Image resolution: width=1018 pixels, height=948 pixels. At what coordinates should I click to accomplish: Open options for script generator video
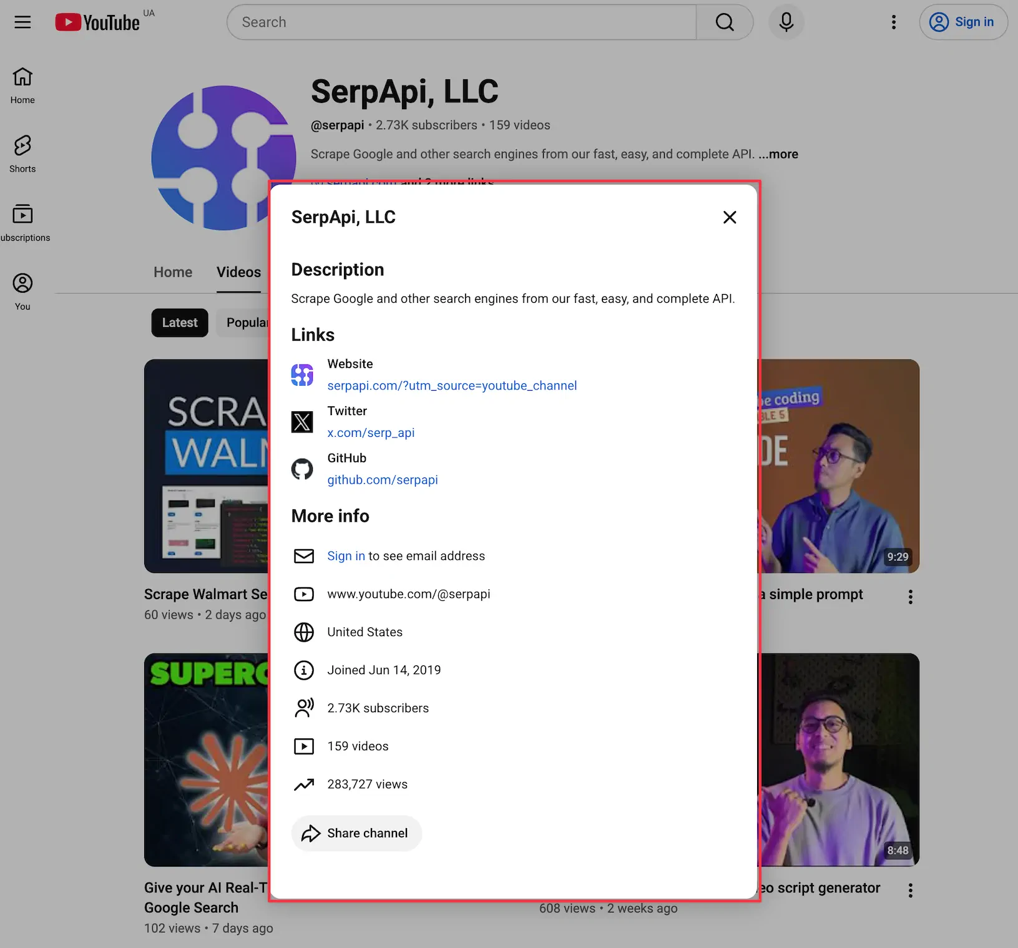pos(911,890)
